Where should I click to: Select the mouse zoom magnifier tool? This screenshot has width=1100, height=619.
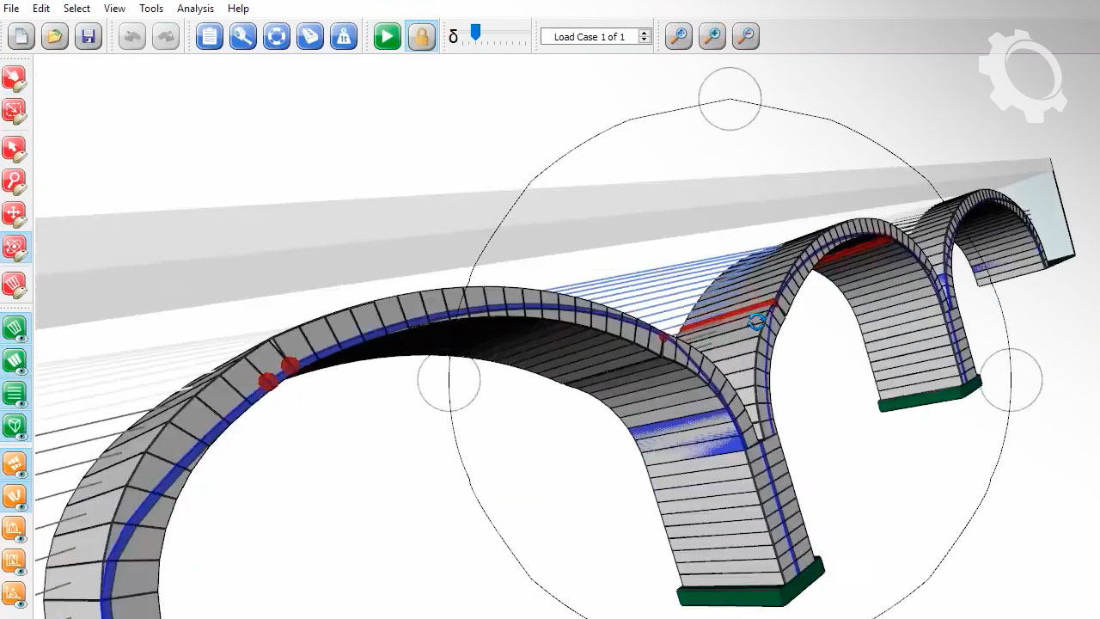[x=15, y=181]
